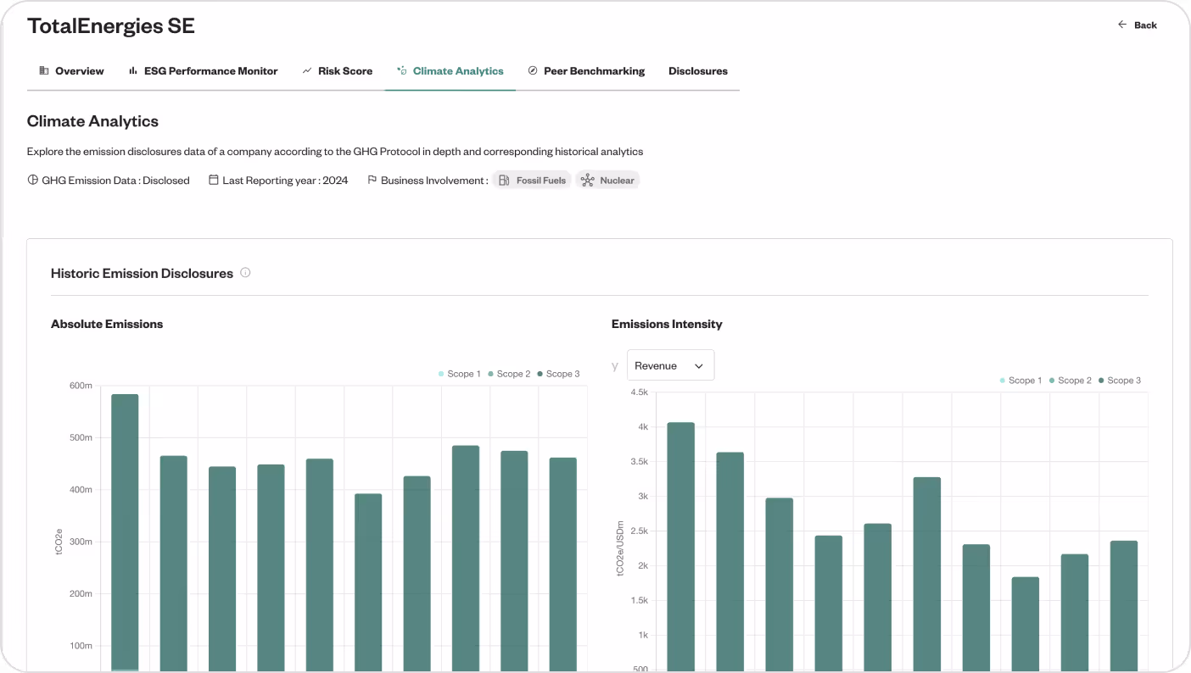Open the Revenue intensity dropdown
Image resolution: width=1191 pixels, height=673 pixels.
click(x=670, y=365)
